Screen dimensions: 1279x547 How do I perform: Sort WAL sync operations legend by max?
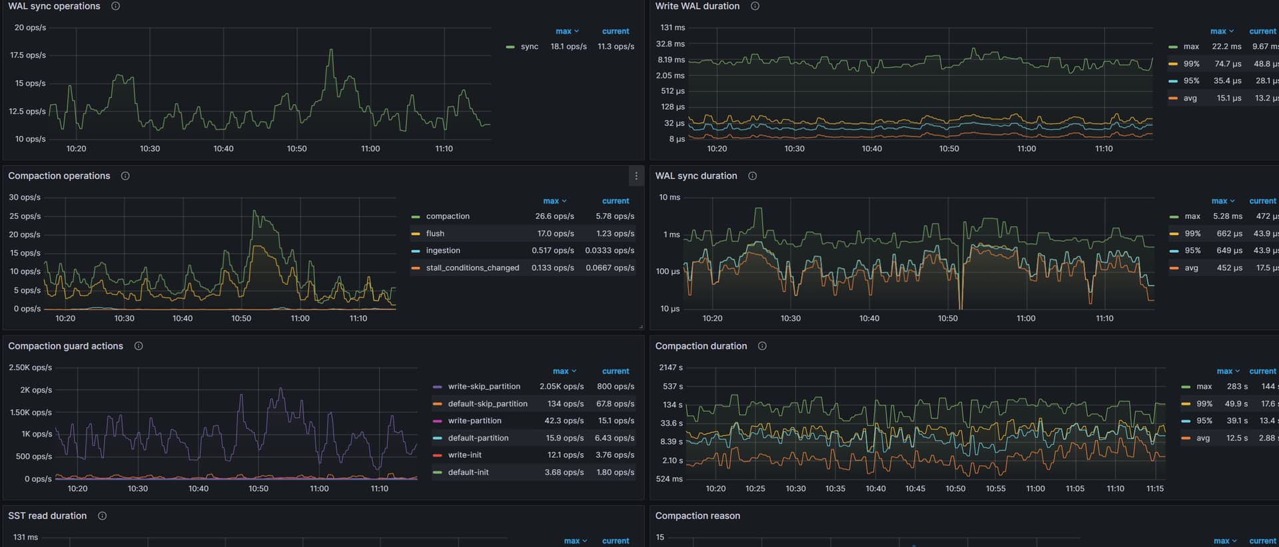(x=567, y=31)
